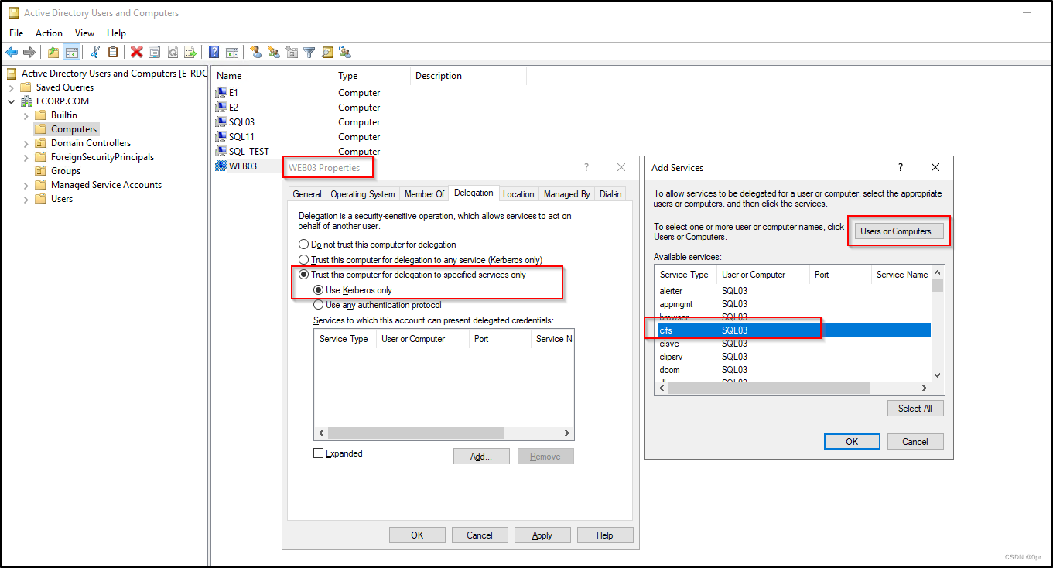Image resolution: width=1053 pixels, height=568 pixels.
Task: Click the Users or Computers... button
Action: [899, 231]
